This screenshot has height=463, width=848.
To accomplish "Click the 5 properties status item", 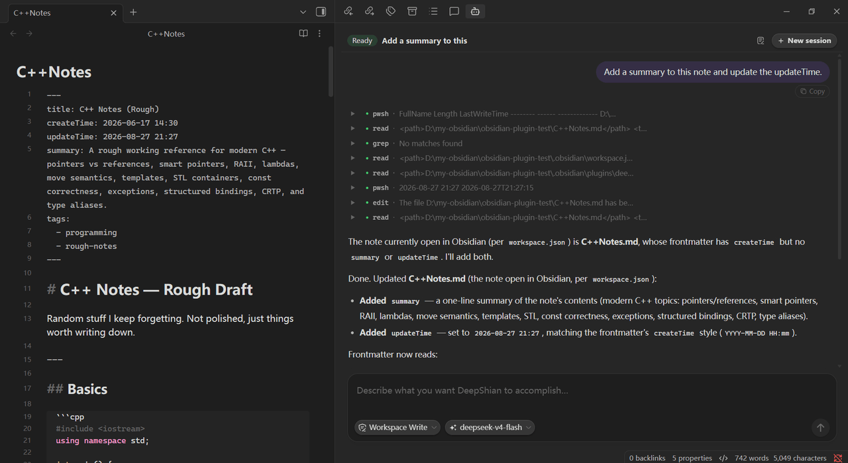I will (x=692, y=458).
